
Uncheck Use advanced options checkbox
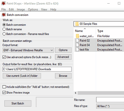tap(4, 57)
